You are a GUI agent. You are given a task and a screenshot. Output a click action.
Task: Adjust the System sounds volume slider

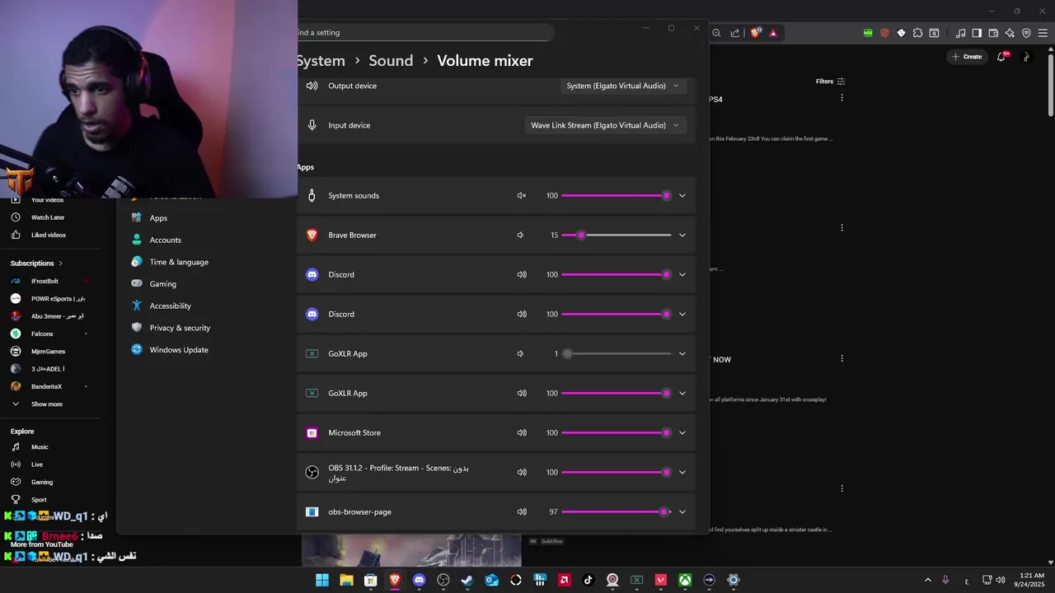[x=616, y=195]
